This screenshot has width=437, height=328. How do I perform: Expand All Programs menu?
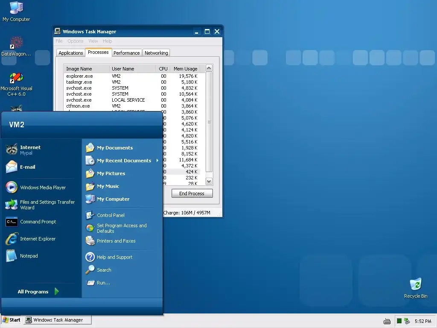(x=38, y=291)
